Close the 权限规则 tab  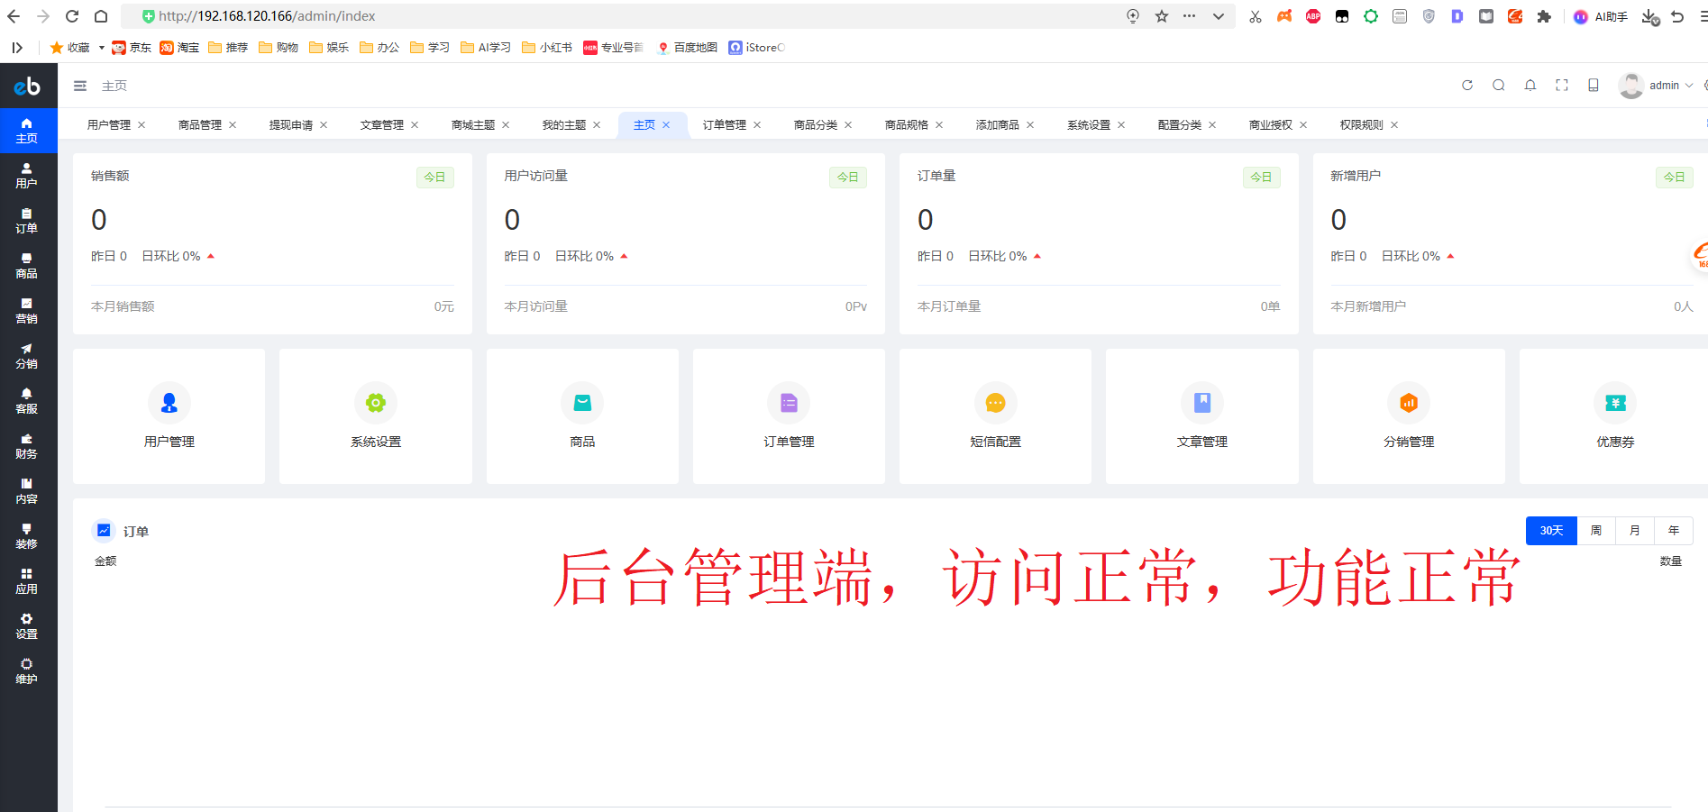1394,125
